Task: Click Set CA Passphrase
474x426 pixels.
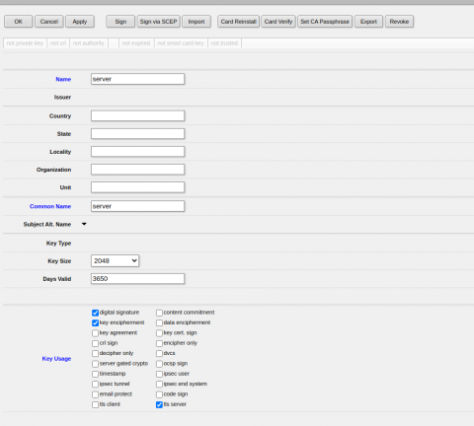Action: (x=325, y=22)
